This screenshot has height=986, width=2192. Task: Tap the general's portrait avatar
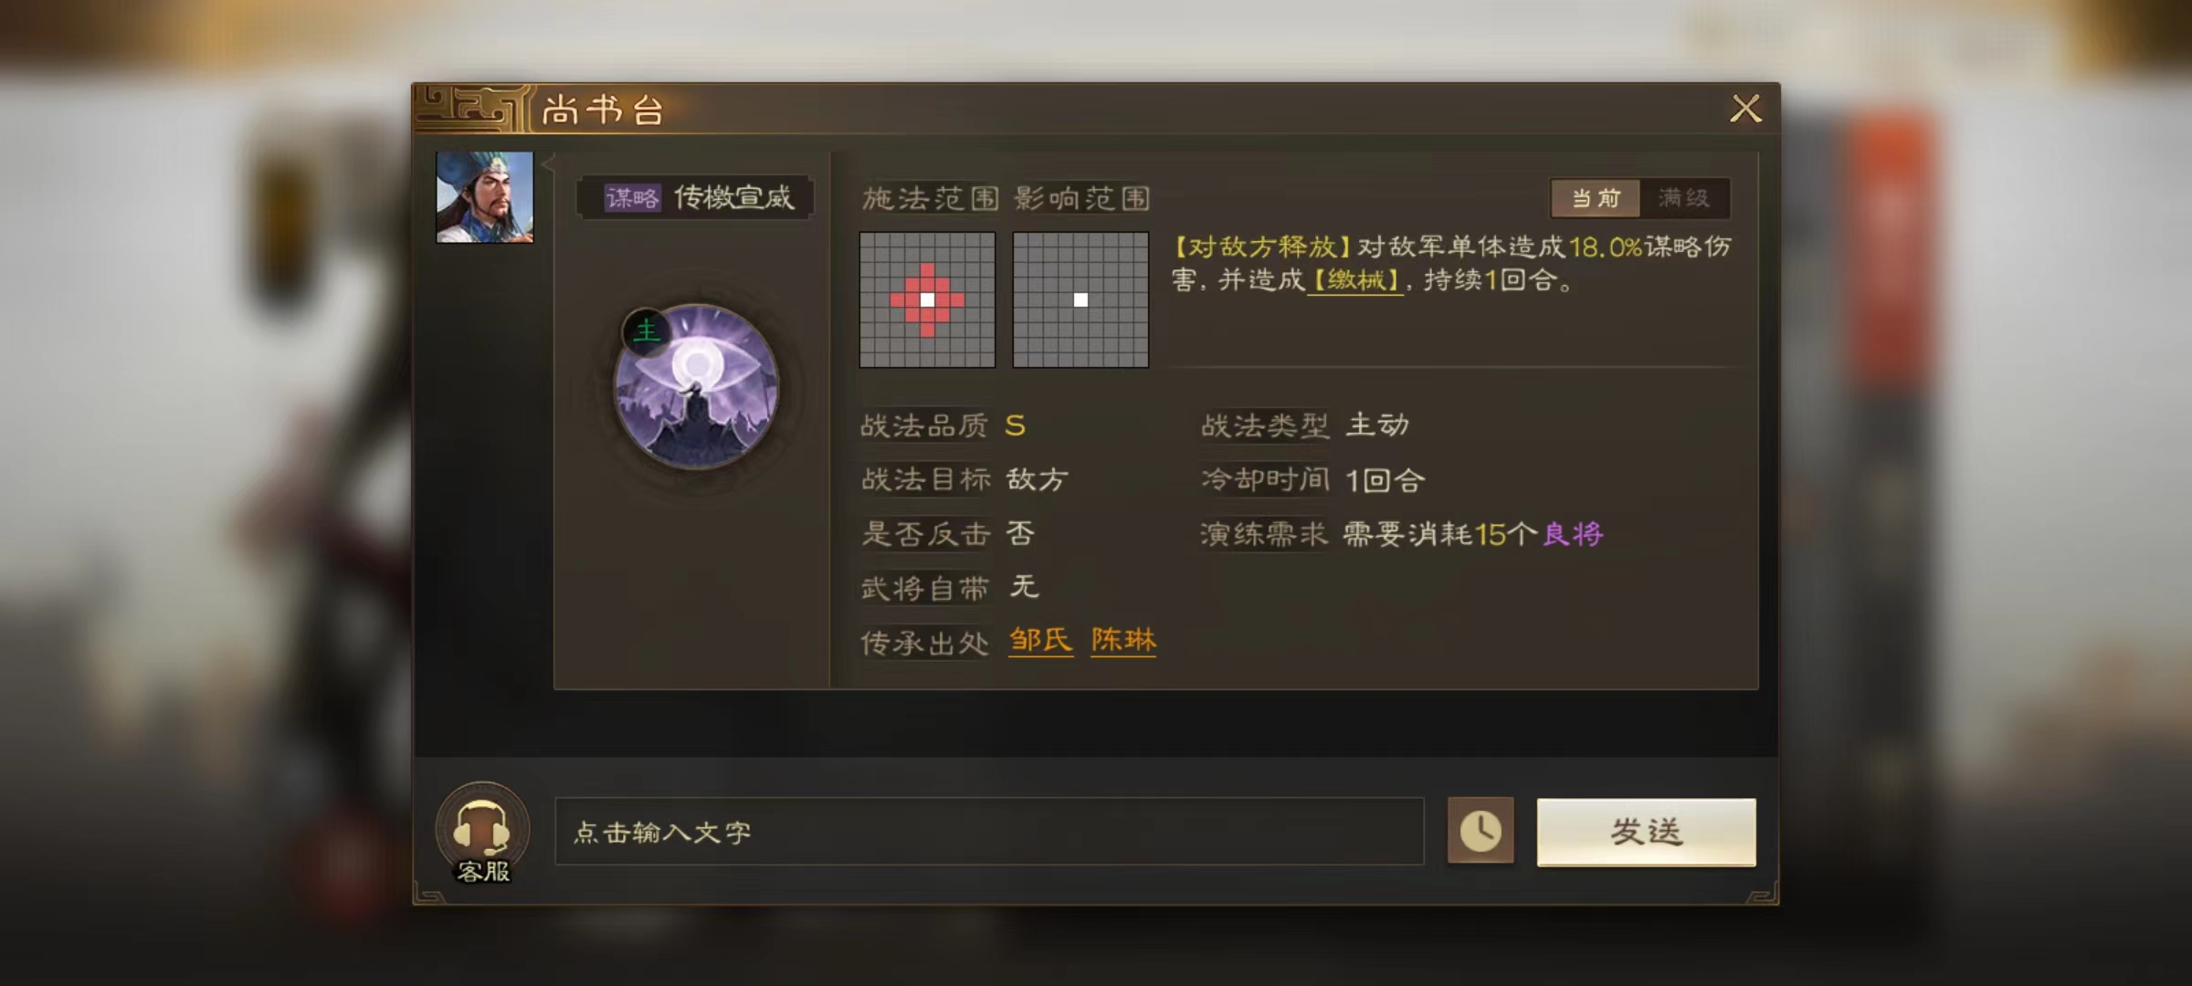pyautogui.click(x=484, y=197)
